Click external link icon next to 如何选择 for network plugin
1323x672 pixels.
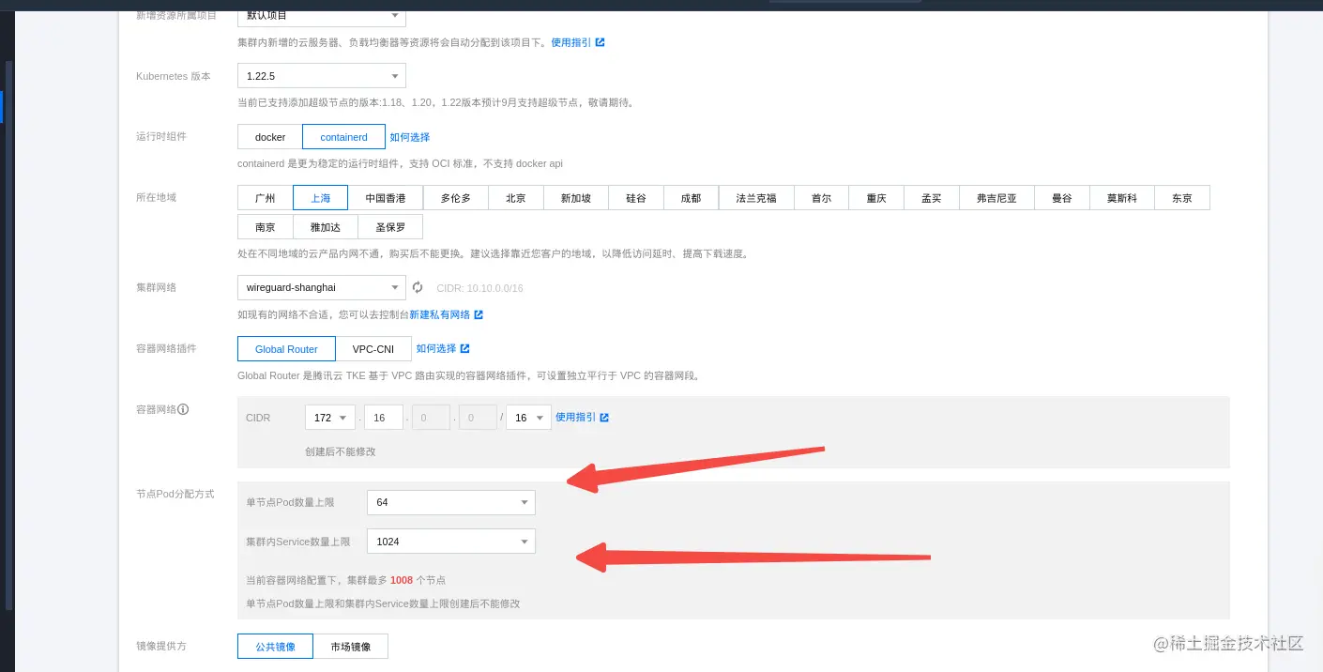pyautogui.click(x=464, y=348)
